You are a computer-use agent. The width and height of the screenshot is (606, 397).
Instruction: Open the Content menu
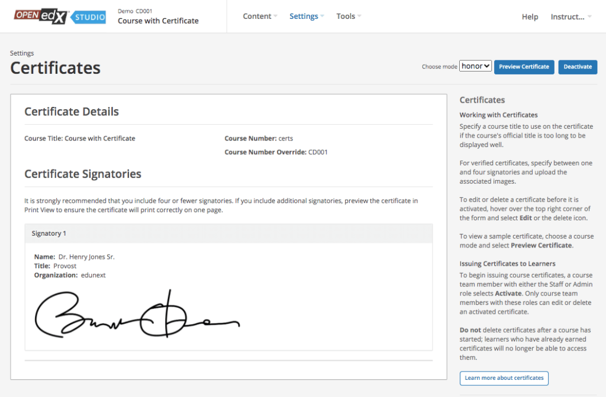pos(260,16)
